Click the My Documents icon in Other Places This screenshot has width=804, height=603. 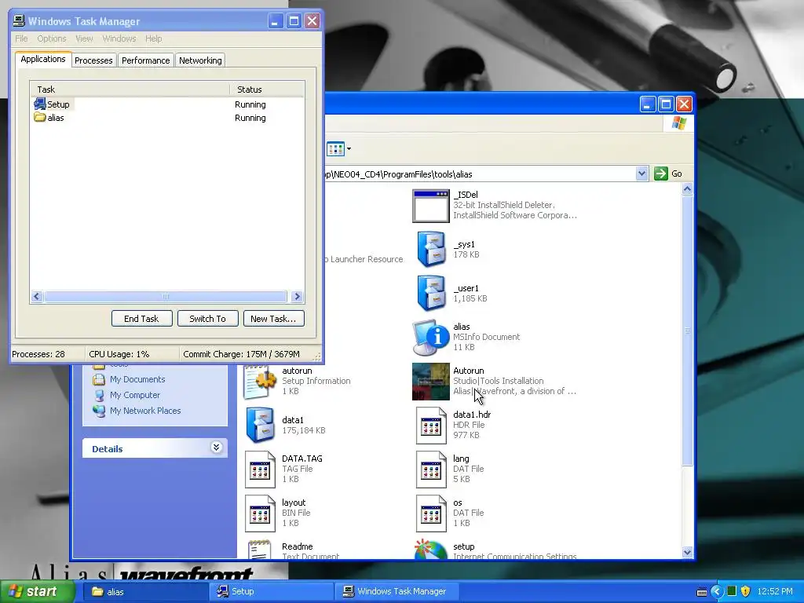point(99,379)
